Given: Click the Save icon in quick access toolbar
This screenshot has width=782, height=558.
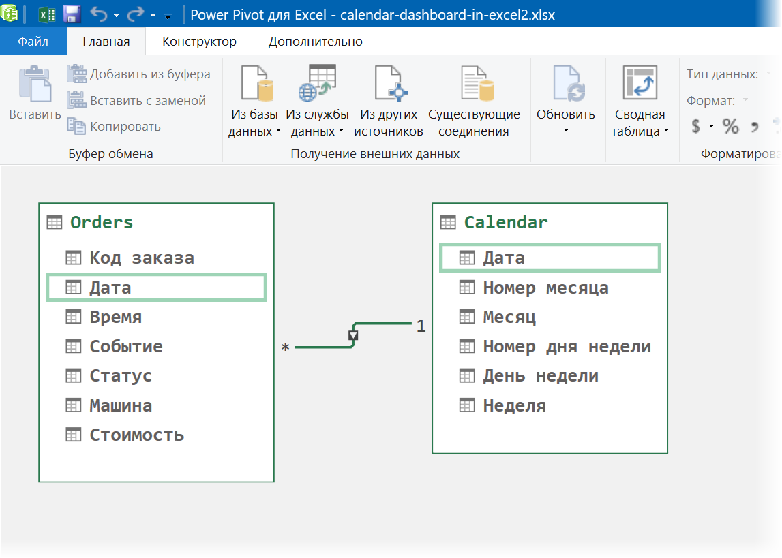Looking at the screenshot, I should tap(72, 14).
